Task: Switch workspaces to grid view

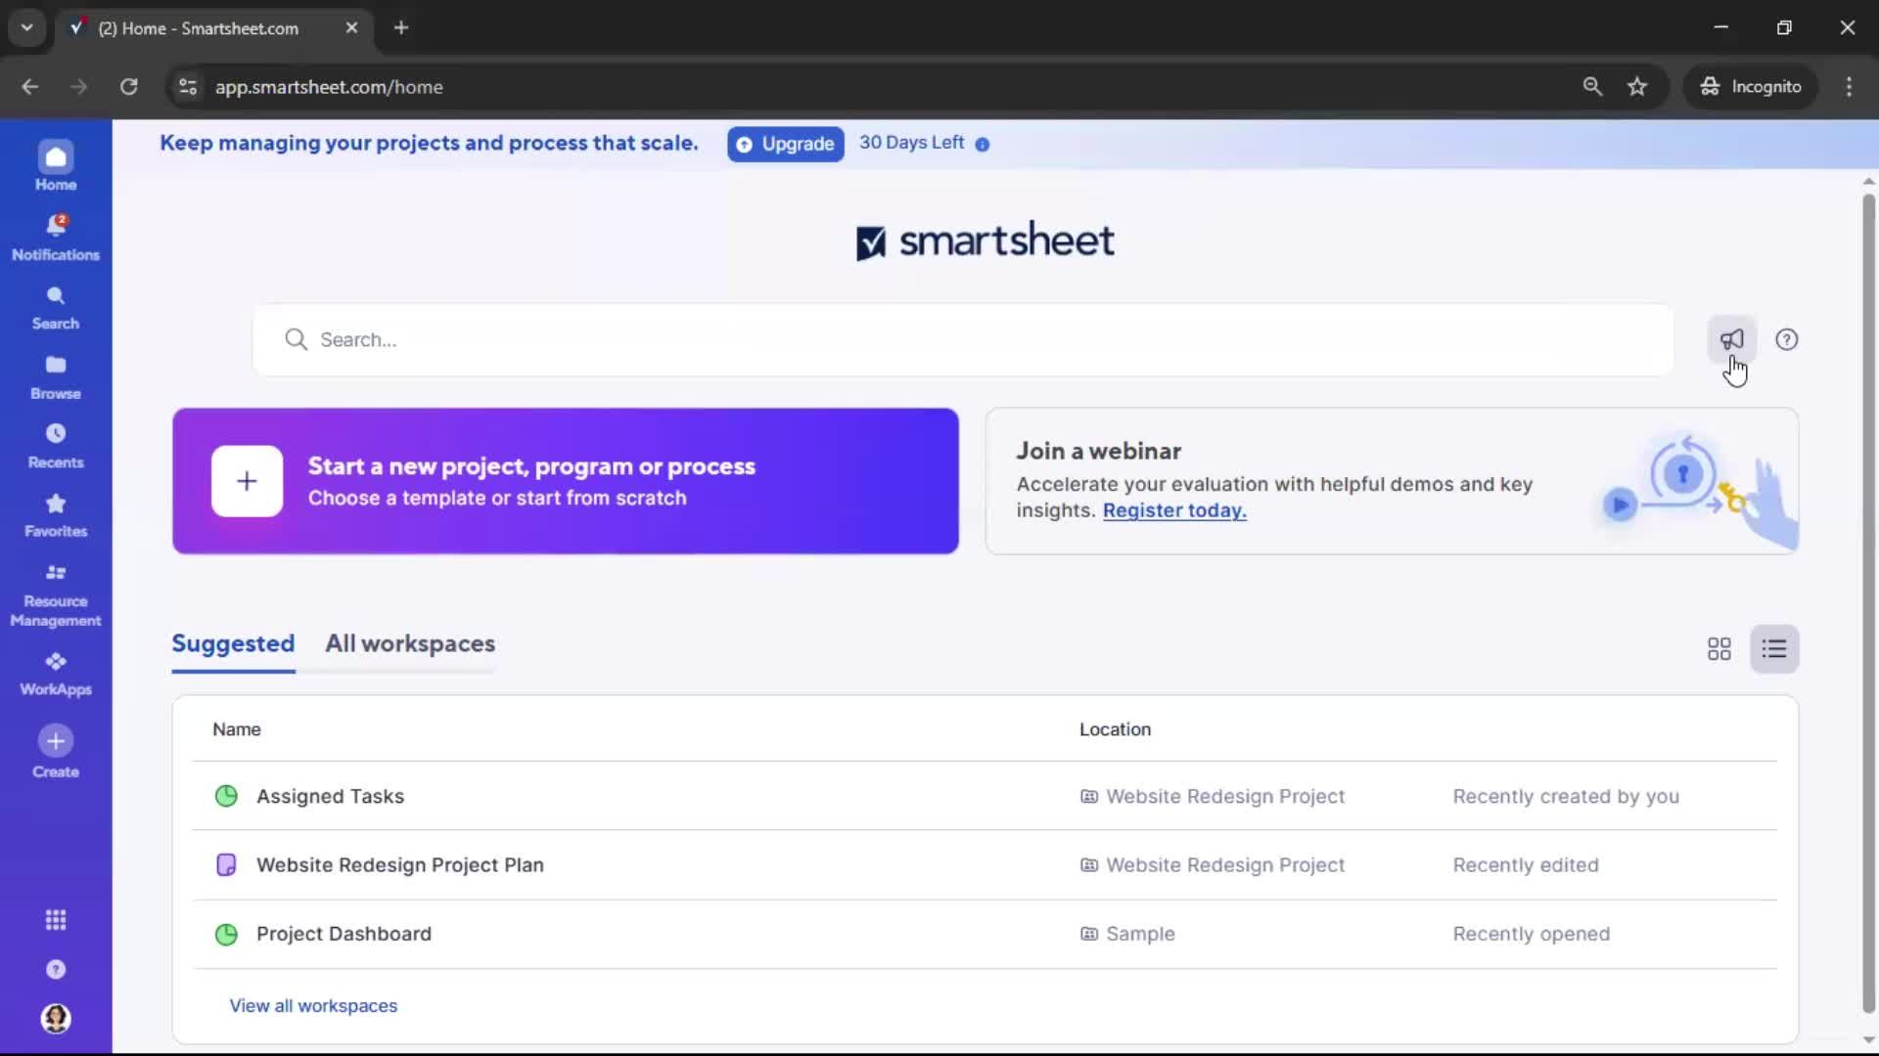Action: (x=1719, y=648)
